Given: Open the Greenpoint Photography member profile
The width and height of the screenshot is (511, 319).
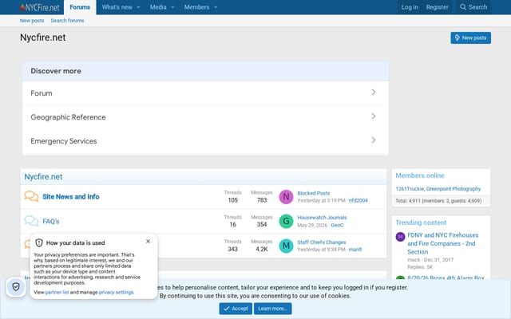Looking at the screenshot, I should pos(454,189).
